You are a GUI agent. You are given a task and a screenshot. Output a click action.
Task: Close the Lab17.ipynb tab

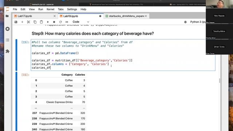[x=55, y=16]
